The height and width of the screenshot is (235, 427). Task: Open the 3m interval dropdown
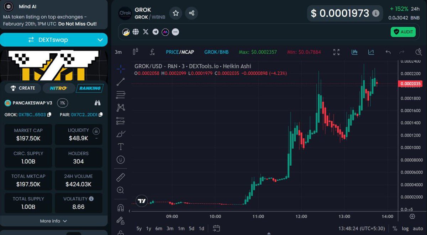click(x=118, y=52)
